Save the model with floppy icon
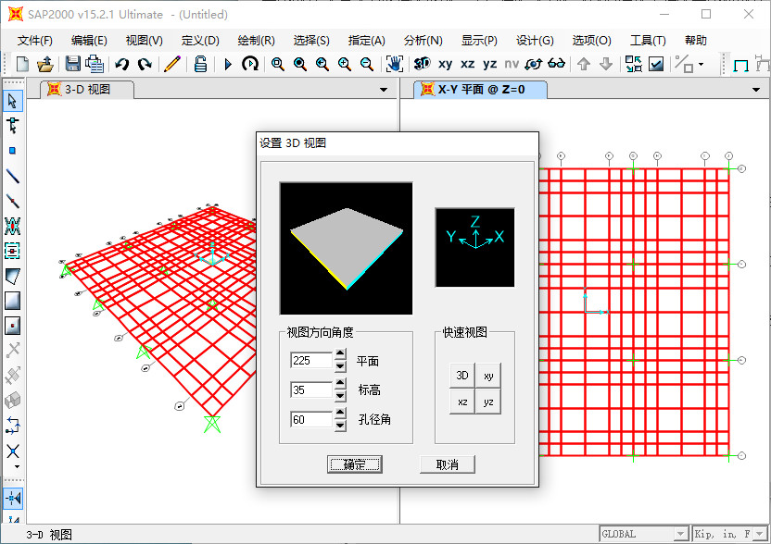The width and height of the screenshot is (771, 544). tap(73, 64)
